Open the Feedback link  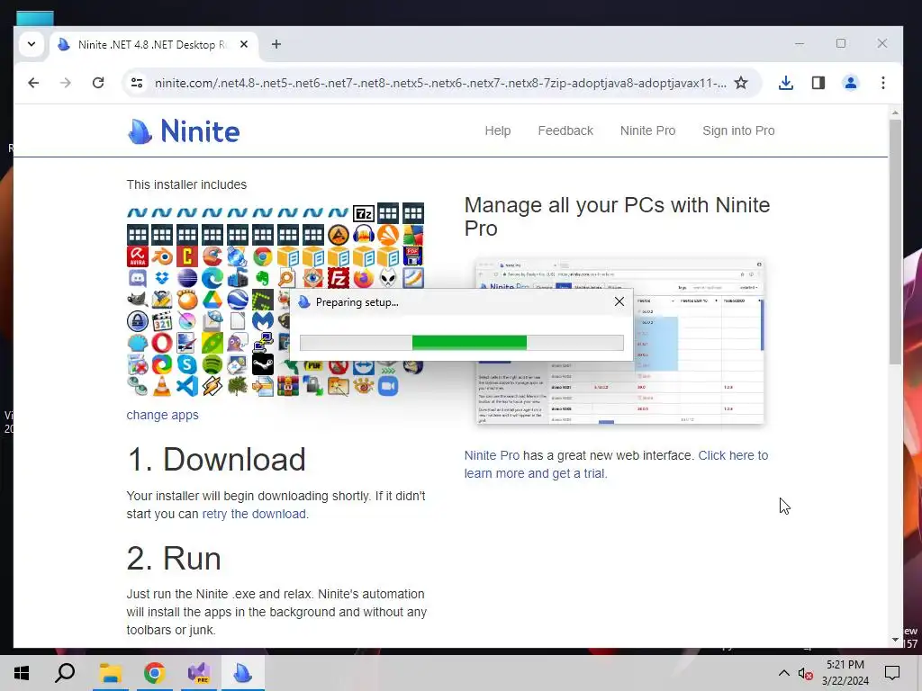pyautogui.click(x=565, y=130)
